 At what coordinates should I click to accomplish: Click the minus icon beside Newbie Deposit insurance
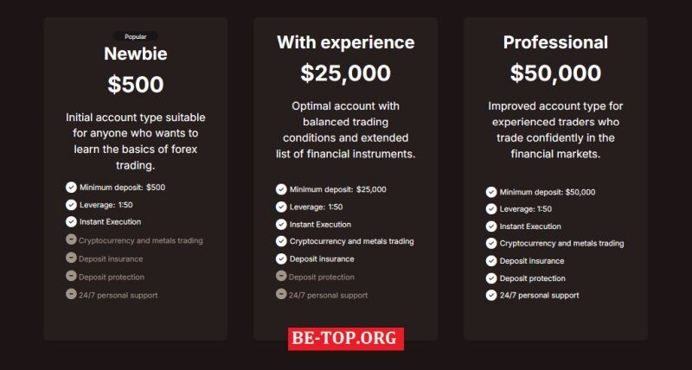coord(71,258)
